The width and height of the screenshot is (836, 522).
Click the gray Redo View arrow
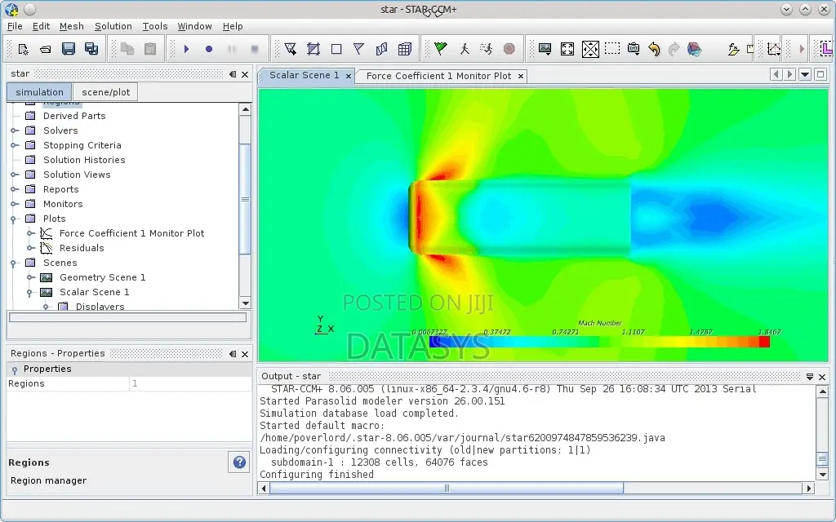click(x=674, y=49)
